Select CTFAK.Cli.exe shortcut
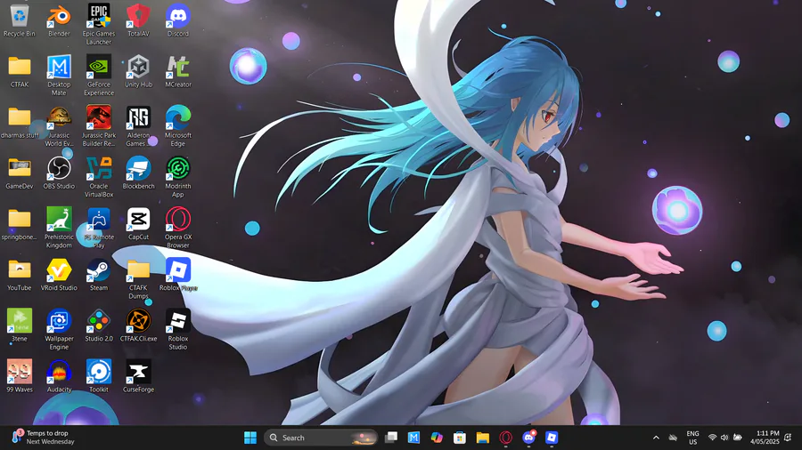Screen dimensions: 802x450 pos(138,326)
